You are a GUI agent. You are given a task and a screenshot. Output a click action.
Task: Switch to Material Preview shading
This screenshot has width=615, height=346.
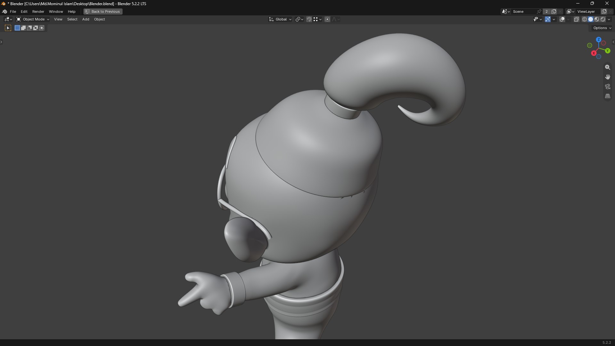[x=597, y=19]
